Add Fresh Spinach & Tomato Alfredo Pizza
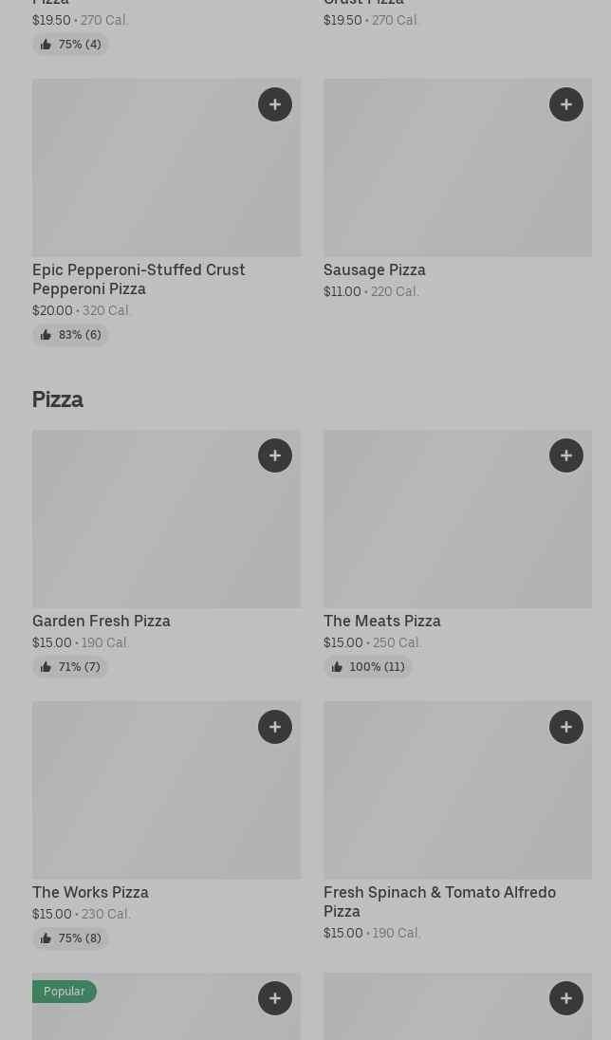 (566, 727)
